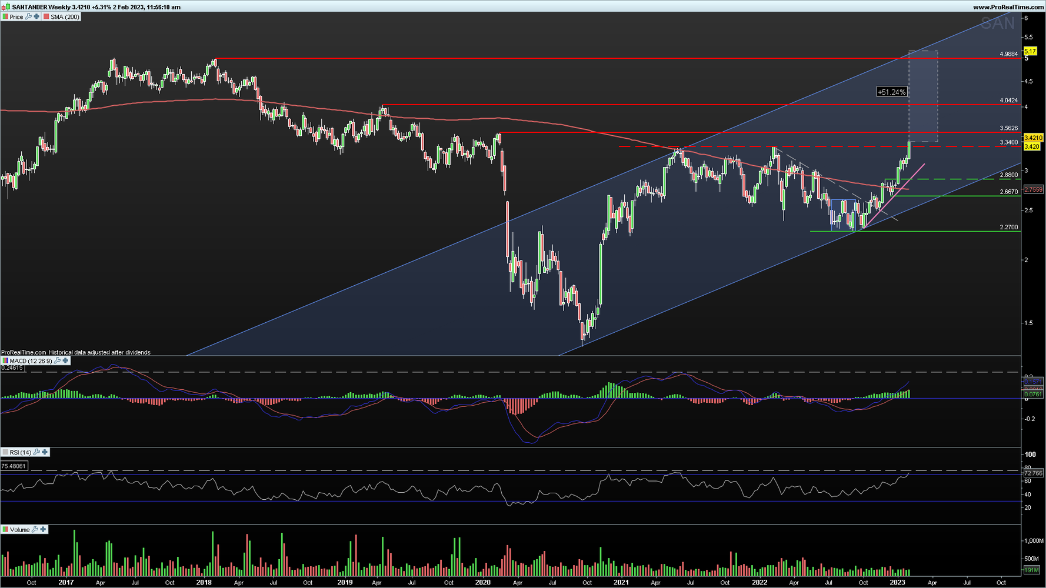Click the Volume color swatch
Screen dimensions: 1046x588
[5, 530]
